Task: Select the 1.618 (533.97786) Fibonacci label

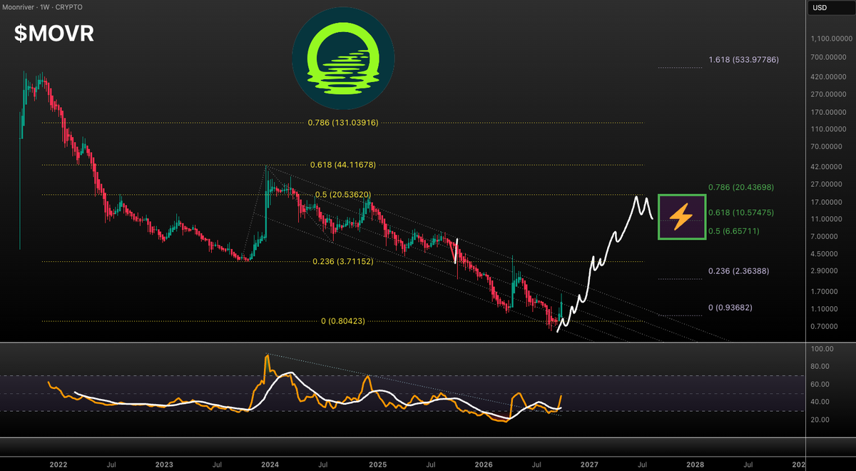Action: 742,60
